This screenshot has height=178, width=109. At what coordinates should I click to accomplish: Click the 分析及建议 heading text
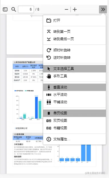(19, 144)
